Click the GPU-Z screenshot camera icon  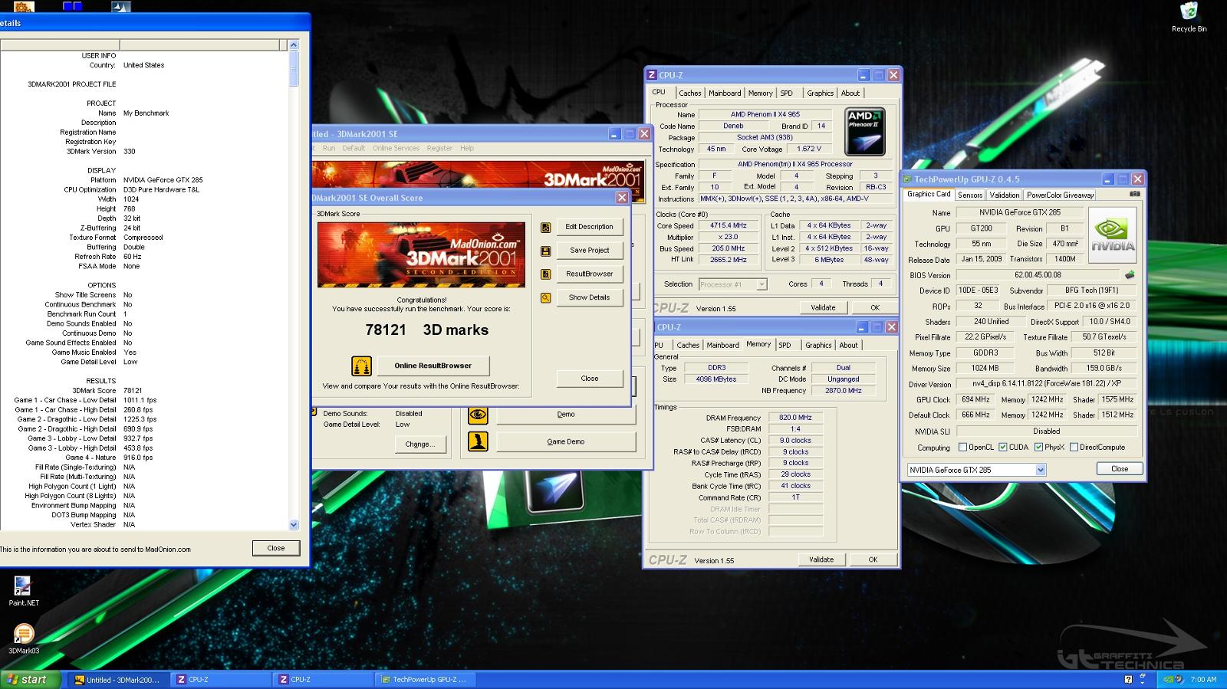coord(1134,194)
